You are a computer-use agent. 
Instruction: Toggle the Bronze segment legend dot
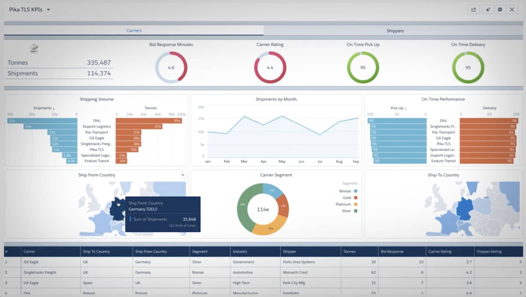pos(355,191)
